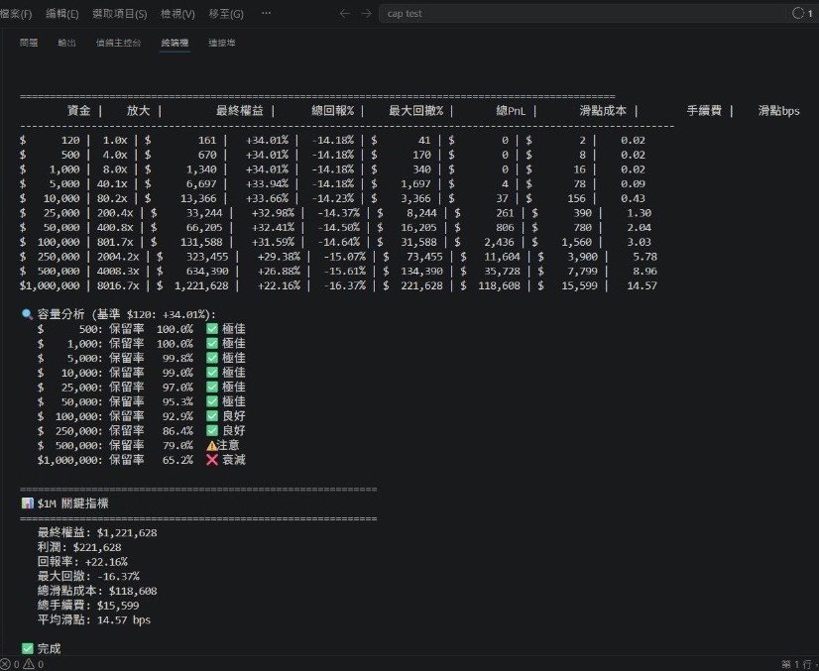Click the -14.23% drawdown value
The image size is (819, 671).
click(333, 198)
